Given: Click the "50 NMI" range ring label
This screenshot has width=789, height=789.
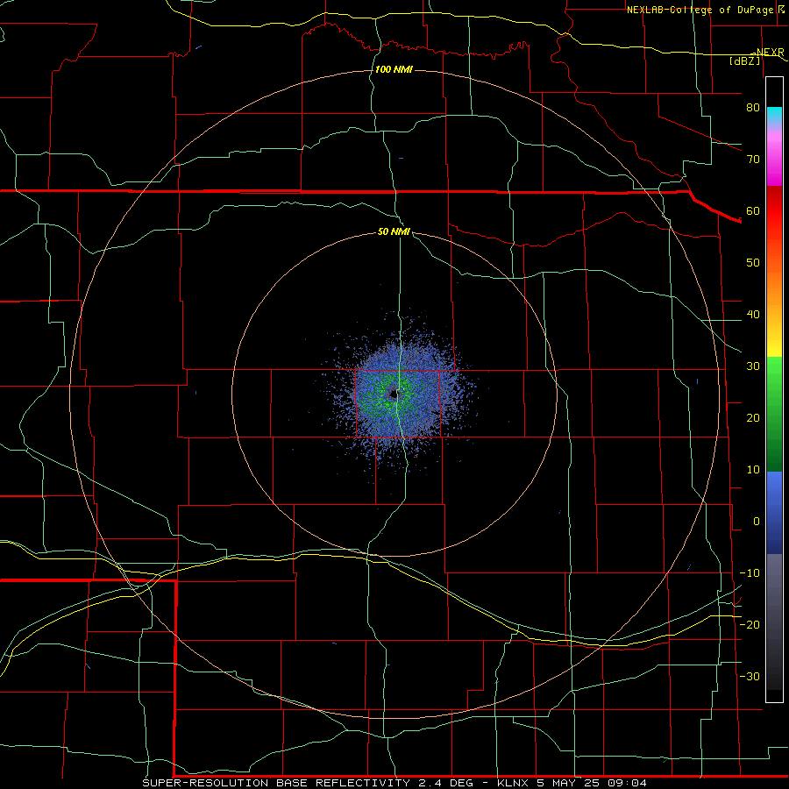Looking at the screenshot, I should pos(394,232).
